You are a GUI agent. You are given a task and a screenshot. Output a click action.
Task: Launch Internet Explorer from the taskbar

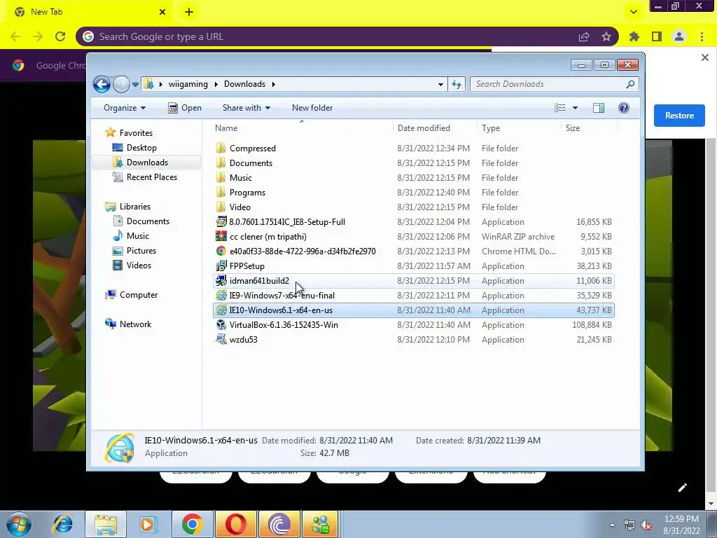(62, 524)
